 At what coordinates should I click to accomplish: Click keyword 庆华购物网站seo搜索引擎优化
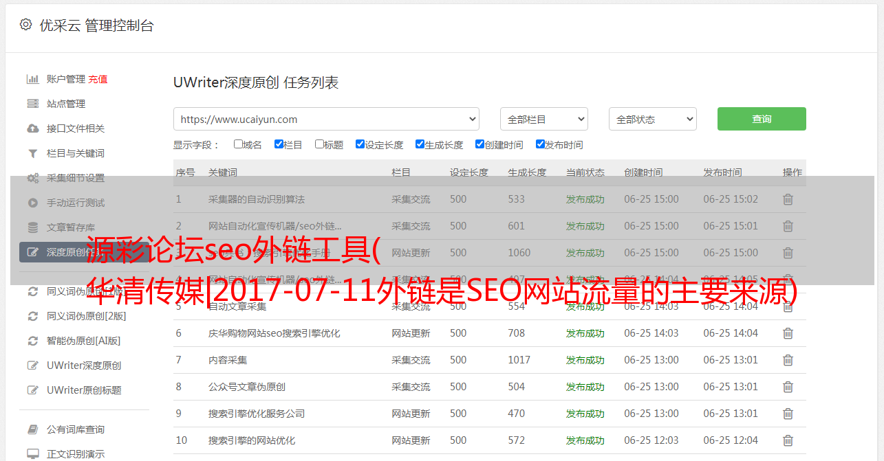coord(274,333)
